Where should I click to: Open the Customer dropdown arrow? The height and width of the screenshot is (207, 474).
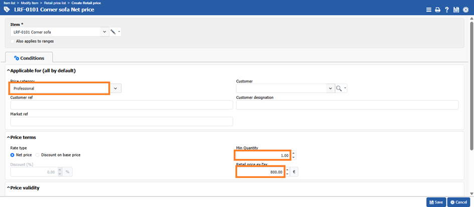coord(330,88)
